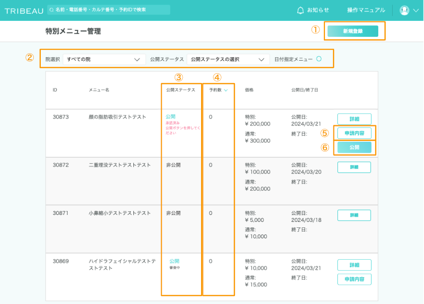Click the 新規登録 button
The image size is (424, 304).
pos(353,31)
